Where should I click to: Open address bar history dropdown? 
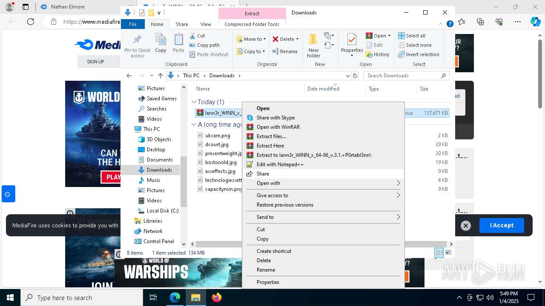click(x=347, y=76)
